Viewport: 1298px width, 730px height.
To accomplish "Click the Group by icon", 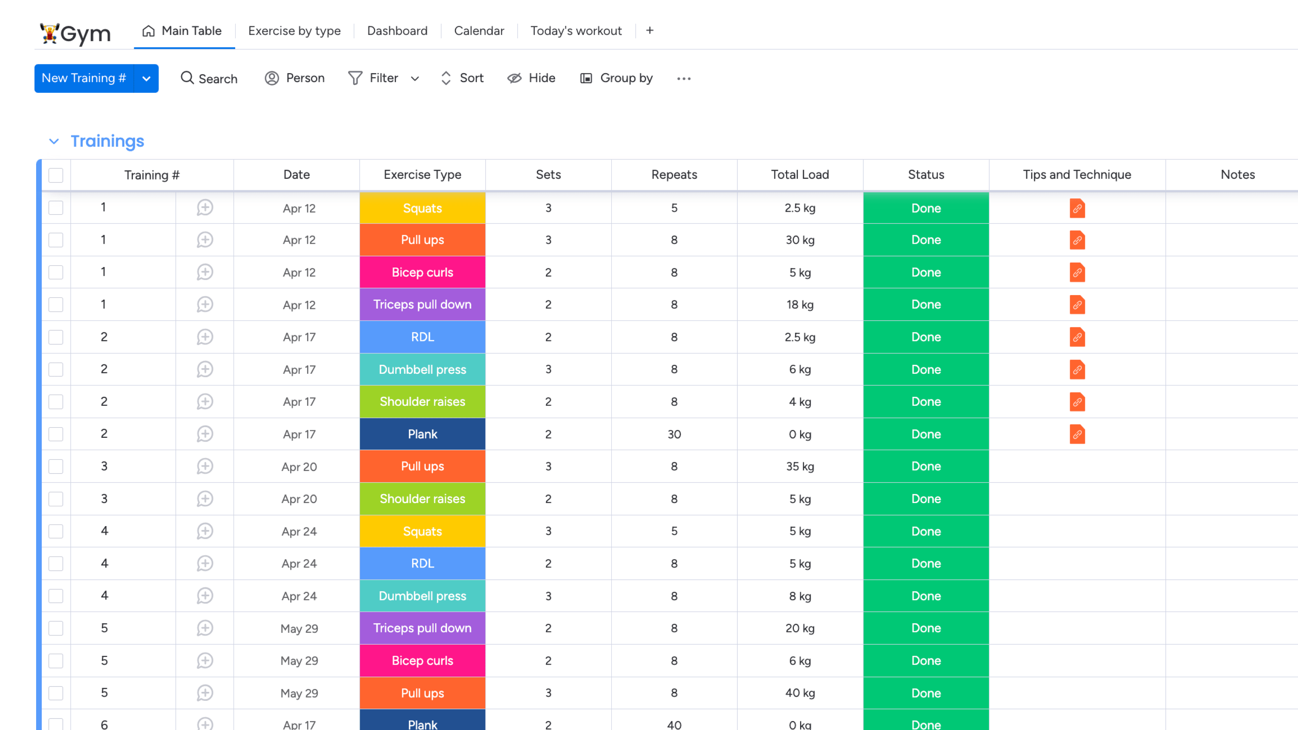I will tap(585, 78).
